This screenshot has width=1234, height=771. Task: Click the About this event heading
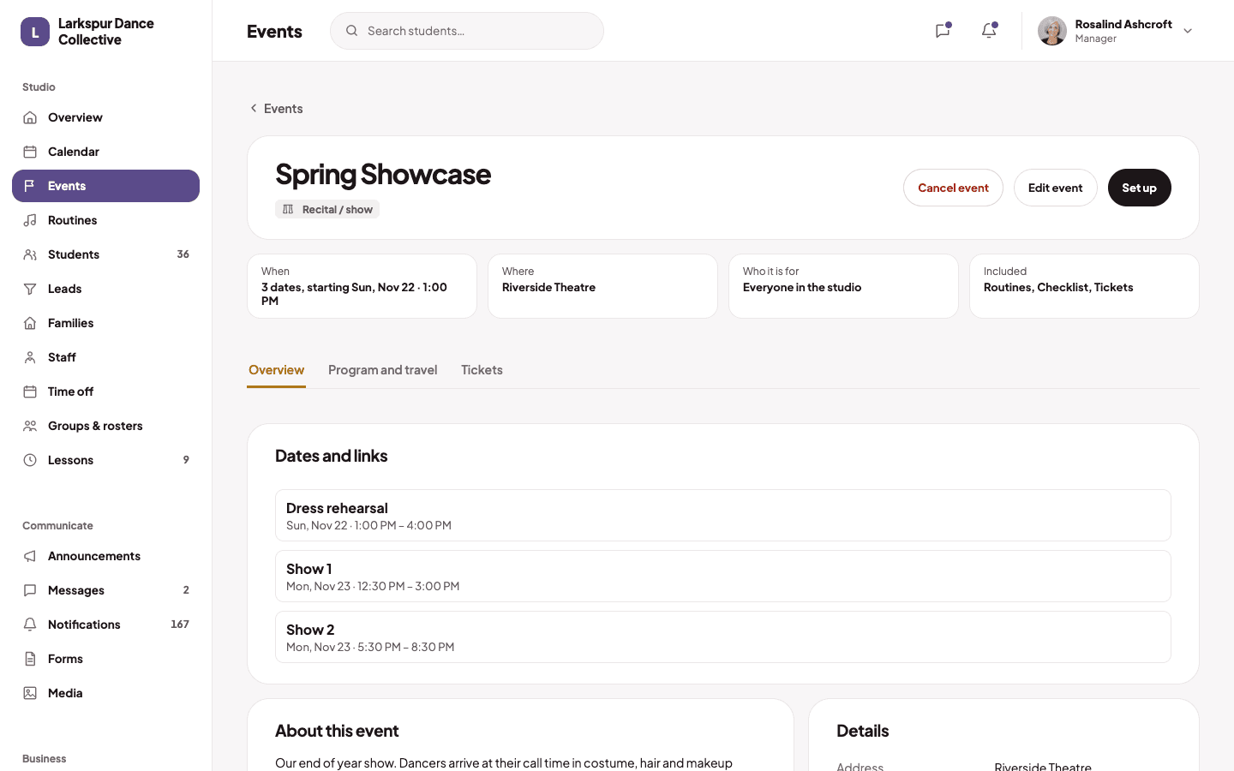pos(337,731)
